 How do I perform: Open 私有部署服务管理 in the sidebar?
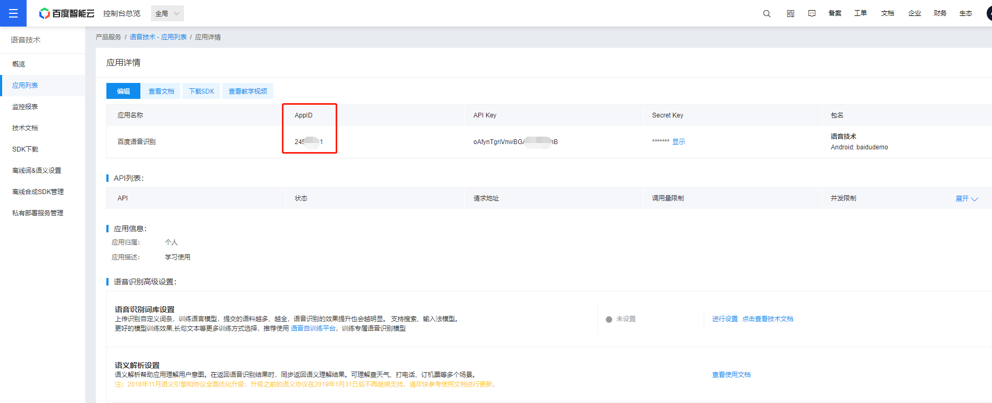click(43, 213)
